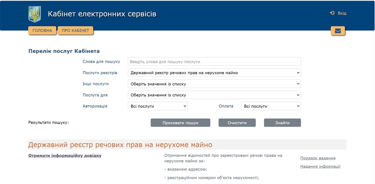375x184 pixels.
Task: Click the Слова для пошуку label
Action: [101, 61]
